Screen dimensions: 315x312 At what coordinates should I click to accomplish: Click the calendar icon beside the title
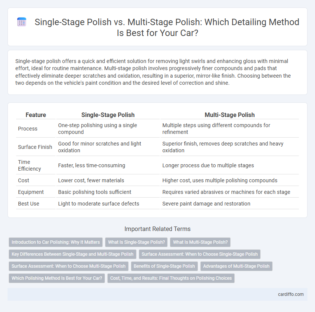22,22
